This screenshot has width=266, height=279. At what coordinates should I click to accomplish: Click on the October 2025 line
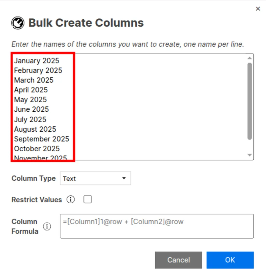(x=37, y=149)
